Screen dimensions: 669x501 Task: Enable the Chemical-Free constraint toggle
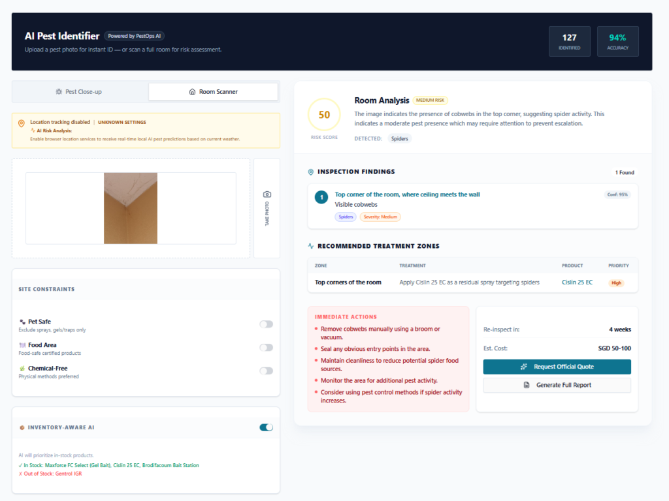coord(266,371)
